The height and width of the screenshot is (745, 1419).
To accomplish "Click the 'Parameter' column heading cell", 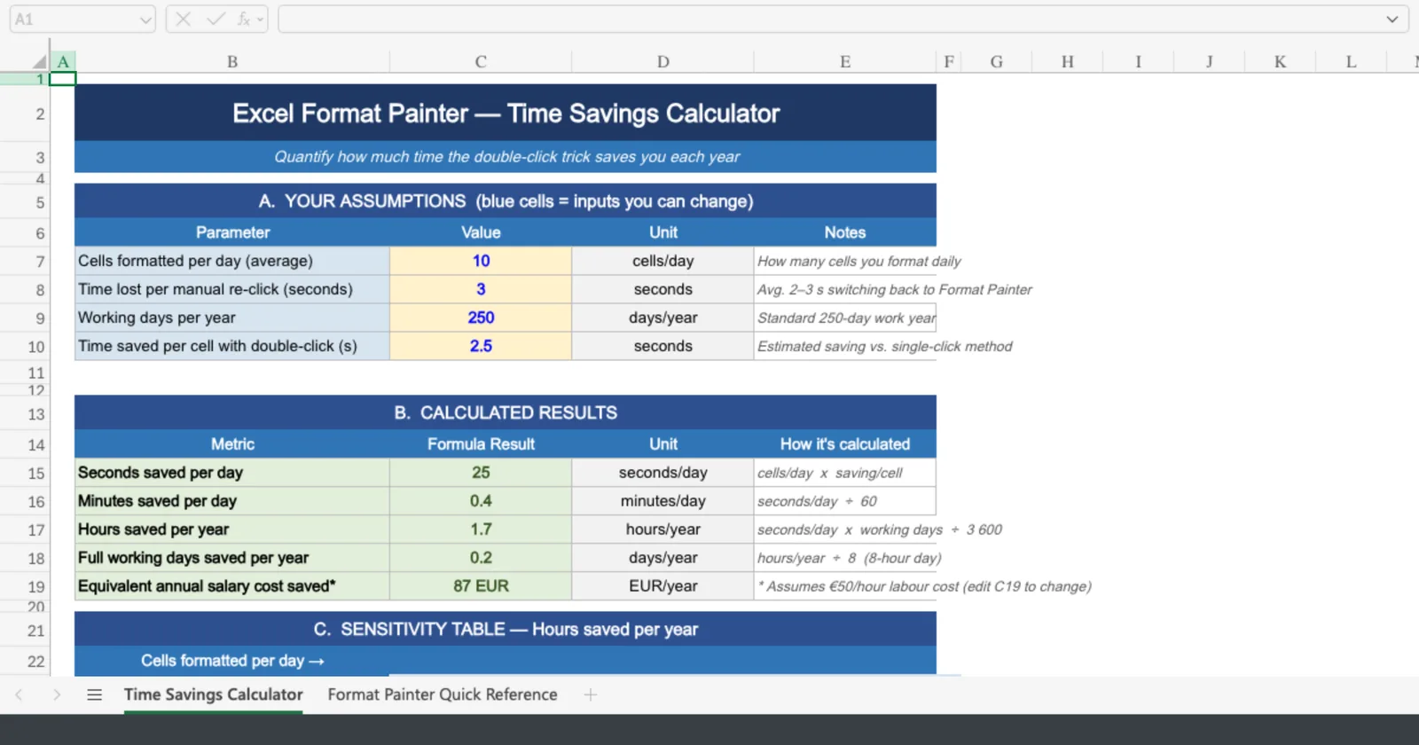I will (x=232, y=232).
